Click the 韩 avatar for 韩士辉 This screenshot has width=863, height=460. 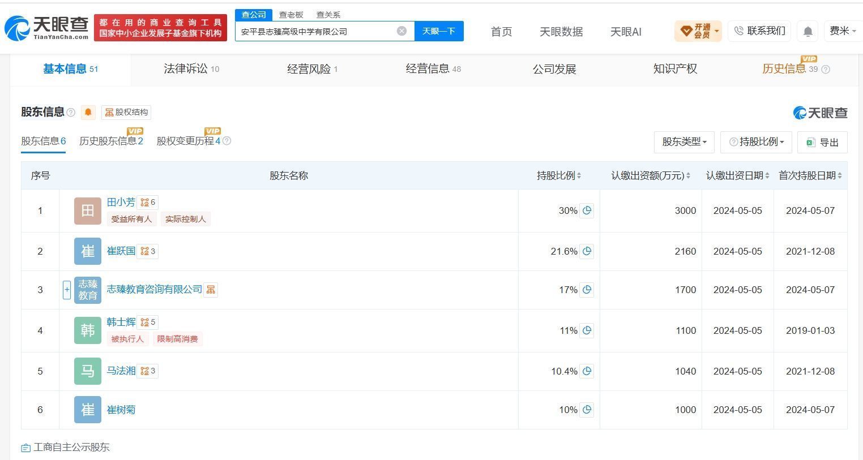(88, 330)
